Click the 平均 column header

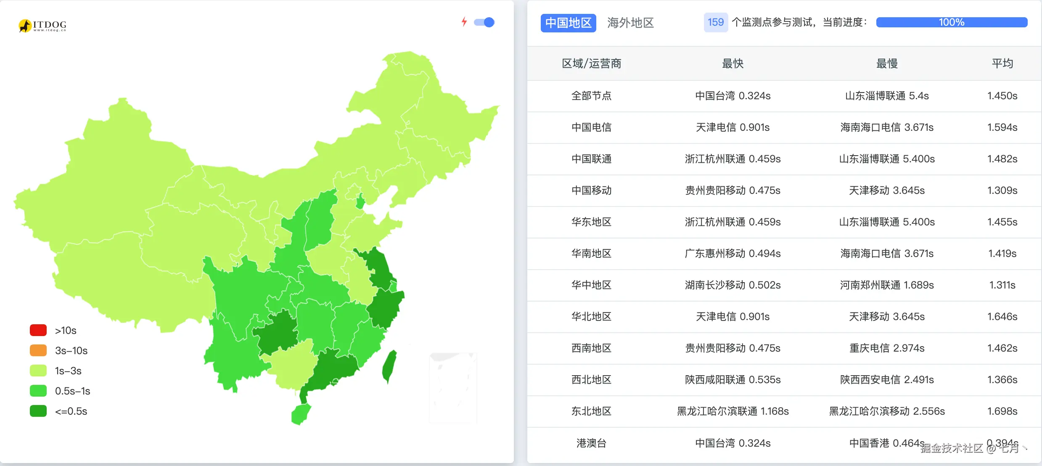1002,64
